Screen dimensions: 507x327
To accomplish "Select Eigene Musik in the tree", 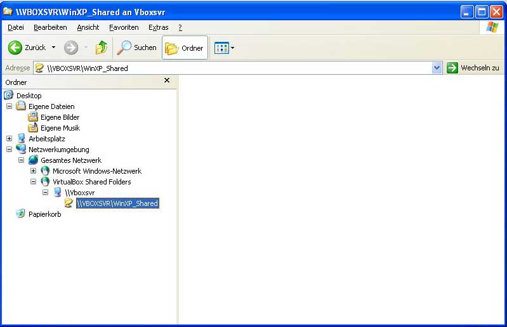I will point(60,128).
